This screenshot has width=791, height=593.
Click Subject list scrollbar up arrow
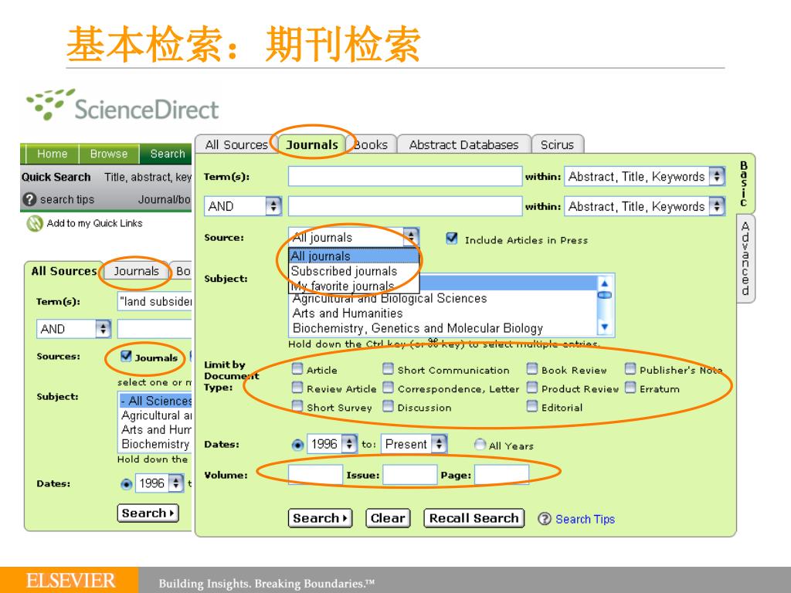click(604, 283)
